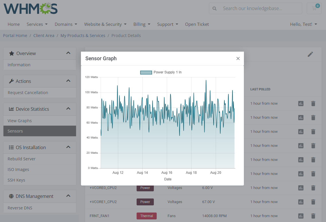Image resolution: width=326 pixels, height=222 pixels.
Task: Click the search magnifier icon in the knowledgebase bar
Action: point(214,8)
